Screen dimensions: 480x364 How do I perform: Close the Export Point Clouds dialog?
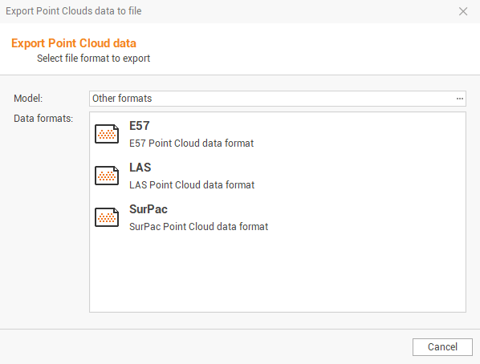(x=463, y=11)
